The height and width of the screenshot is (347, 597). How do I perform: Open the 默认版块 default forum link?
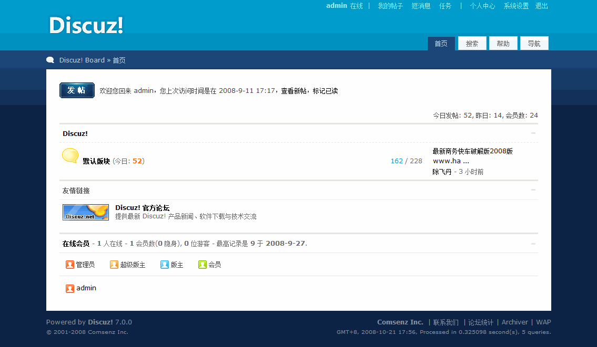[96, 161]
